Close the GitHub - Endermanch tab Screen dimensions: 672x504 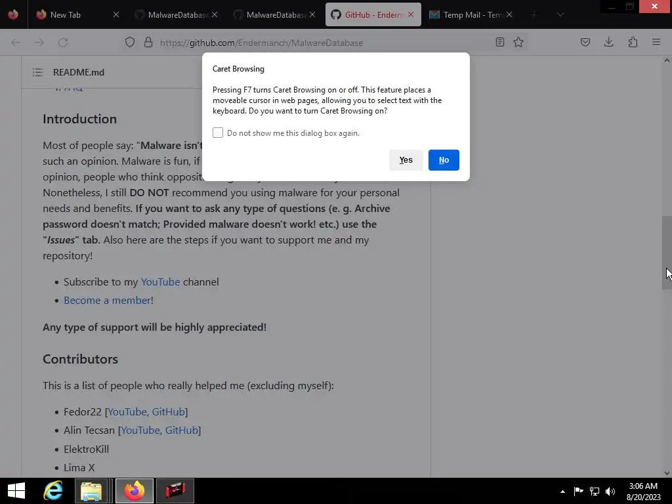click(x=411, y=14)
